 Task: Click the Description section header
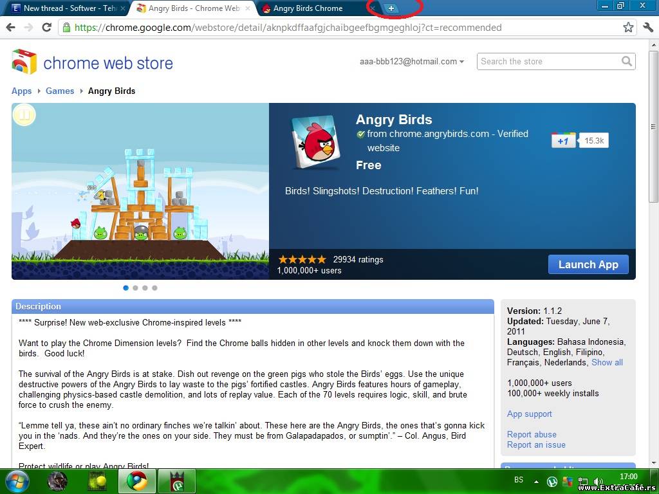coord(252,307)
